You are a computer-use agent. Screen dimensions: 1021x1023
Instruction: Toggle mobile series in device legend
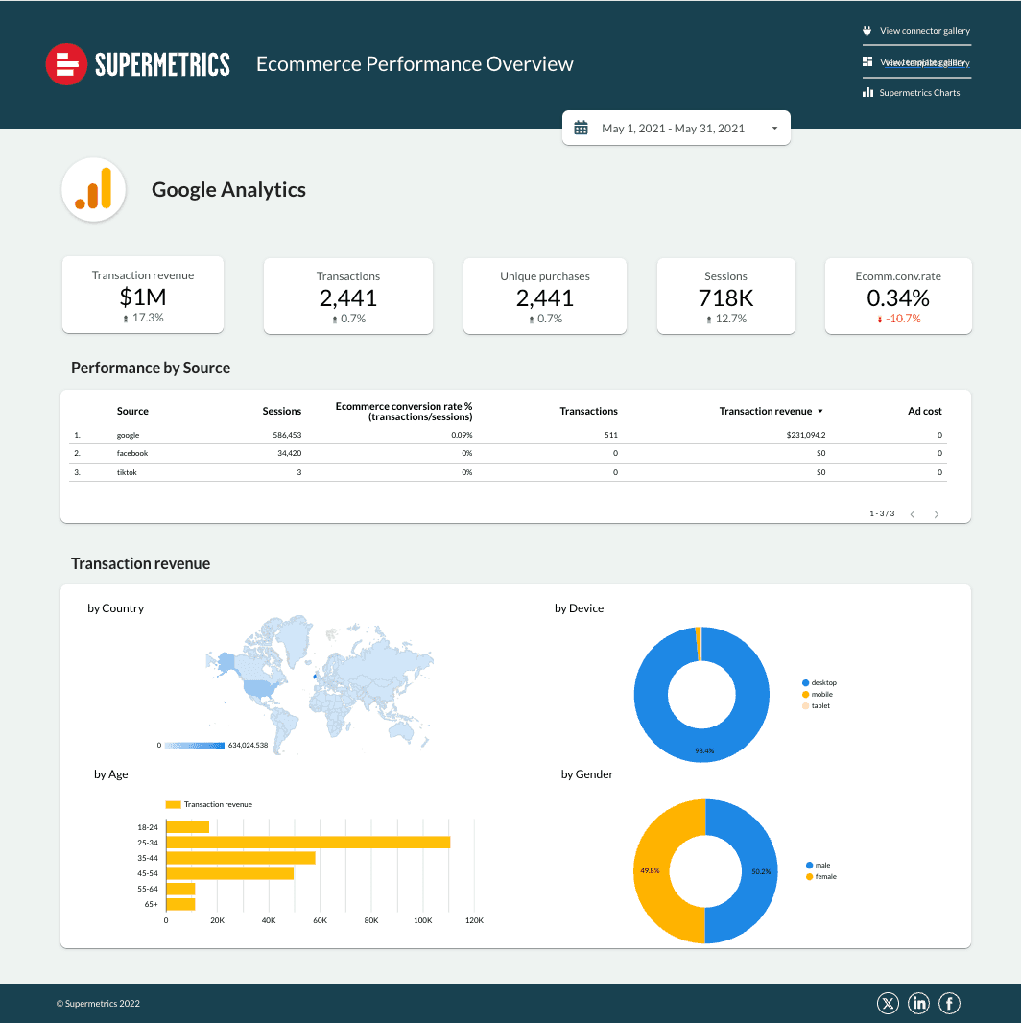click(821, 695)
